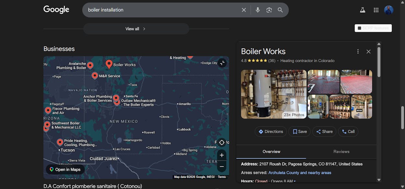Viewport: 405px width, 189px height.
Task: Collapse the expanded map view
Action: [222, 63]
